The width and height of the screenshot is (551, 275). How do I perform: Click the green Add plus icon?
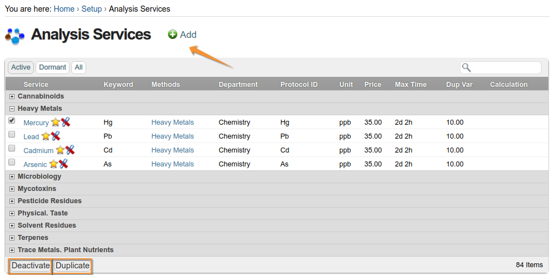173,35
